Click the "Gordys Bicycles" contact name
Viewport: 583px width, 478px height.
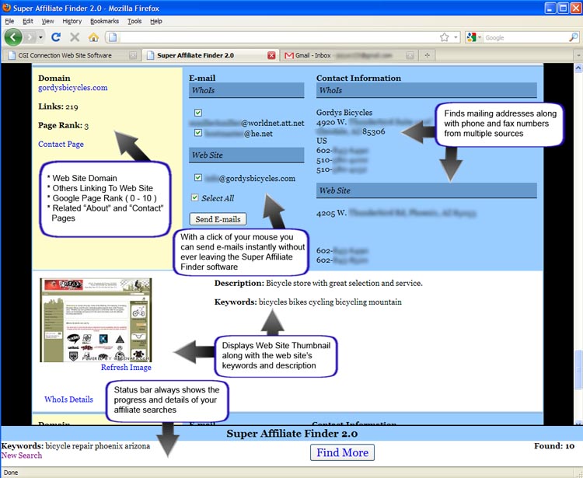(344, 112)
